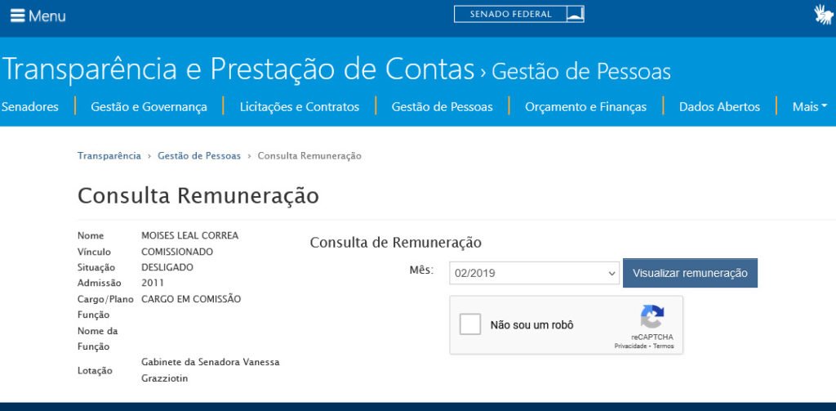The width and height of the screenshot is (836, 411).
Task: Click the reCAPTCHA logo icon
Action: click(651, 317)
